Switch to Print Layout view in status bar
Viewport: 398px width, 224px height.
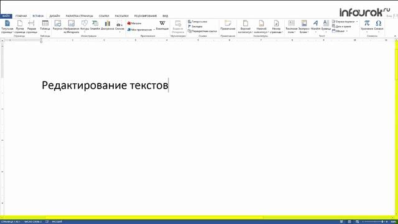point(349,222)
